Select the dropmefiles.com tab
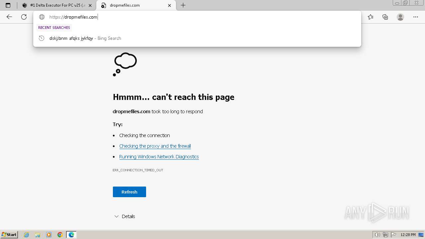 click(x=136, y=5)
